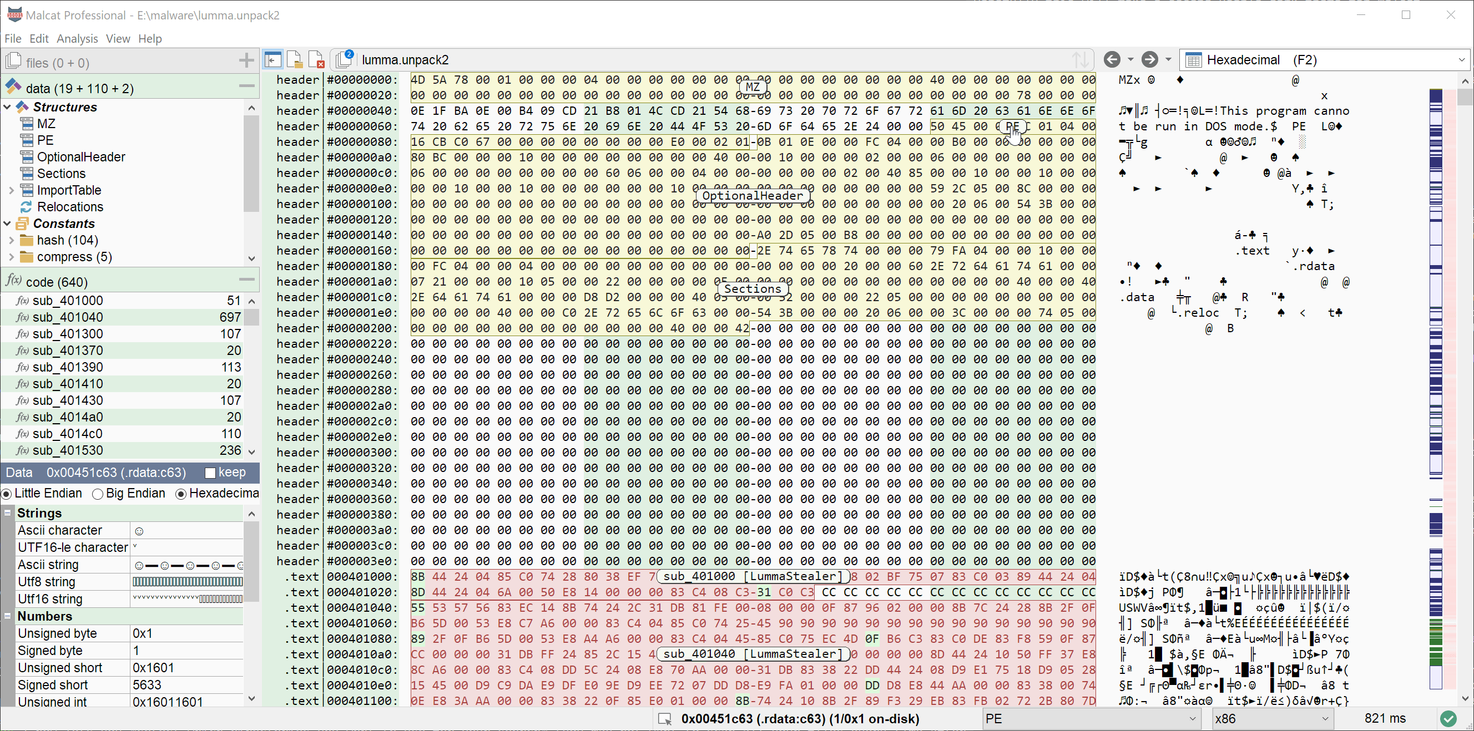
Task: Collapse the data panel with minus icon
Action: point(246,86)
